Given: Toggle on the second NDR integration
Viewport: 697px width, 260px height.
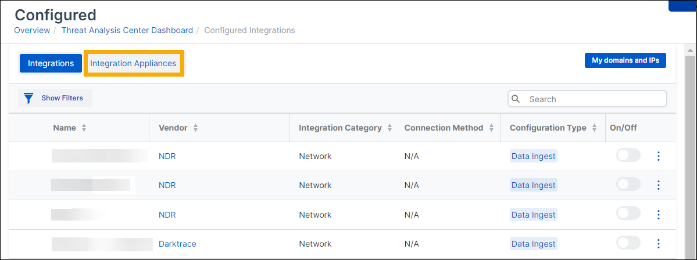Looking at the screenshot, I should click(628, 185).
